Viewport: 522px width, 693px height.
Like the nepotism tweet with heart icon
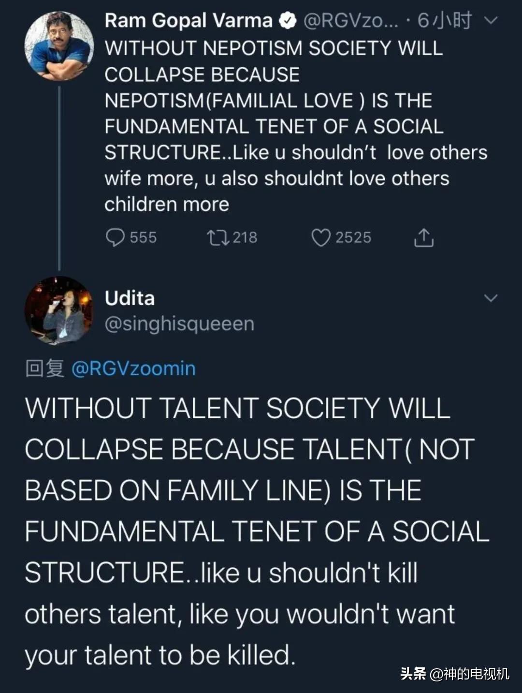tap(320, 237)
